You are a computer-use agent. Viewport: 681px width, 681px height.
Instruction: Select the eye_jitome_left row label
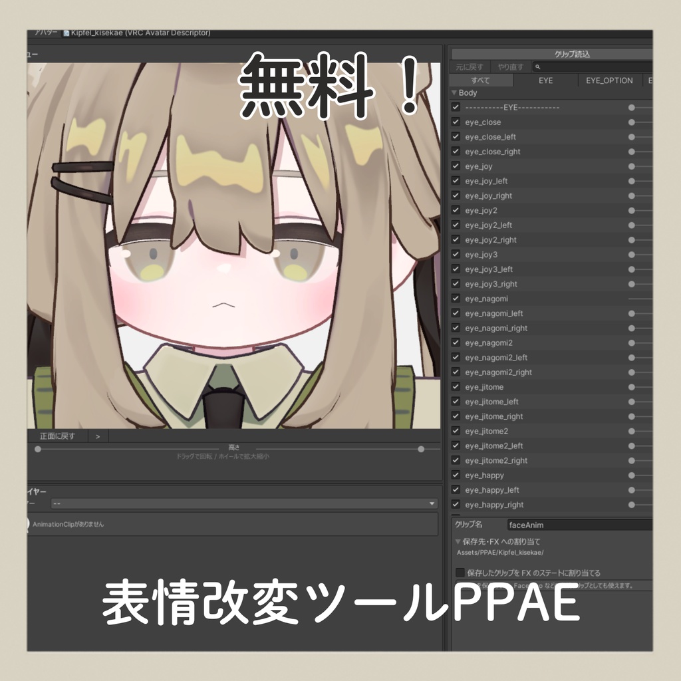[x=491, y=402]
